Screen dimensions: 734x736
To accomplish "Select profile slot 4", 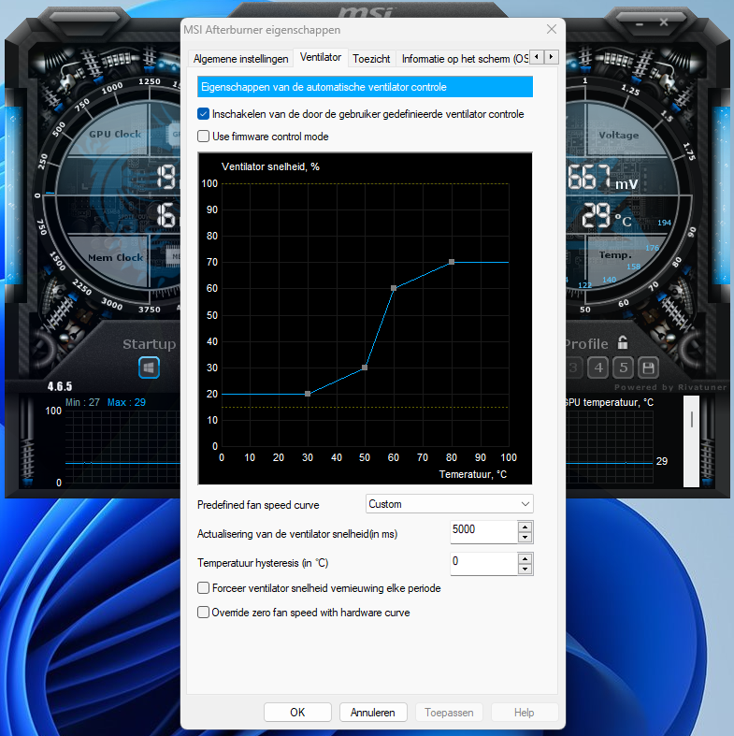I will (x=598, y=368).
